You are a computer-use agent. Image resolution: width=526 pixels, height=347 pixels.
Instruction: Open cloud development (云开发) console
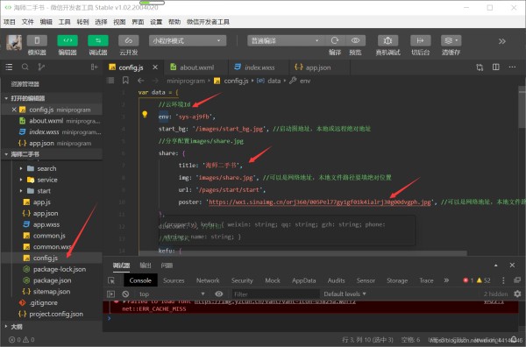coord(129,40)
